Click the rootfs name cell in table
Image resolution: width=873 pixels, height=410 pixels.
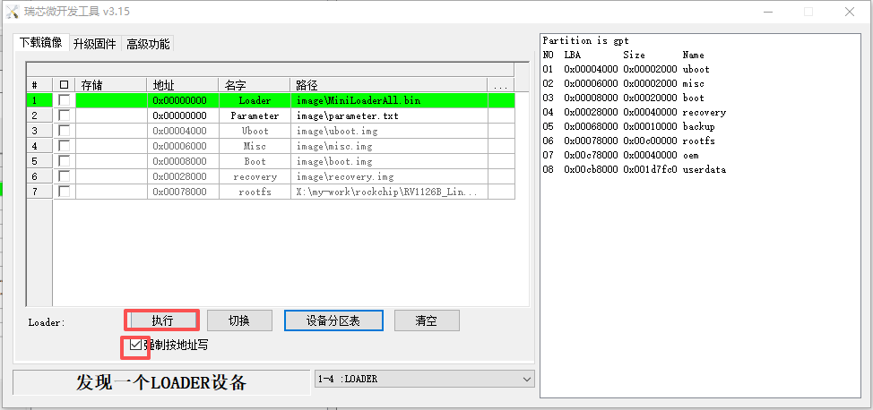point(255,192)
